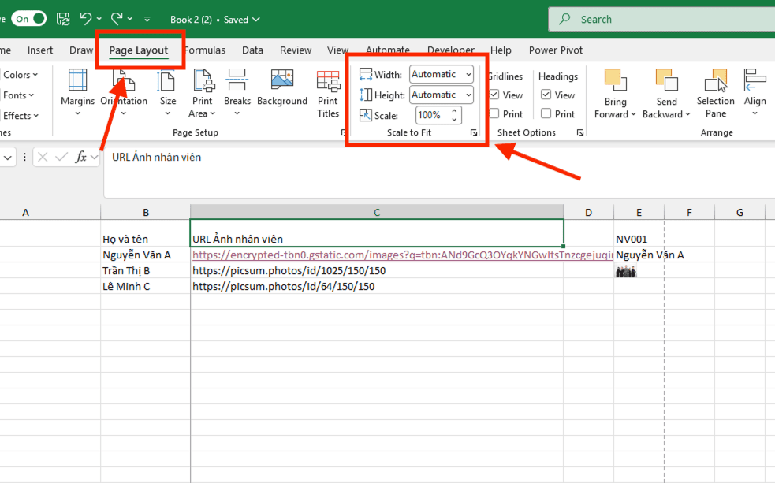Select the column G header
Screen dimensions: 775x483
tap(740, 213)
